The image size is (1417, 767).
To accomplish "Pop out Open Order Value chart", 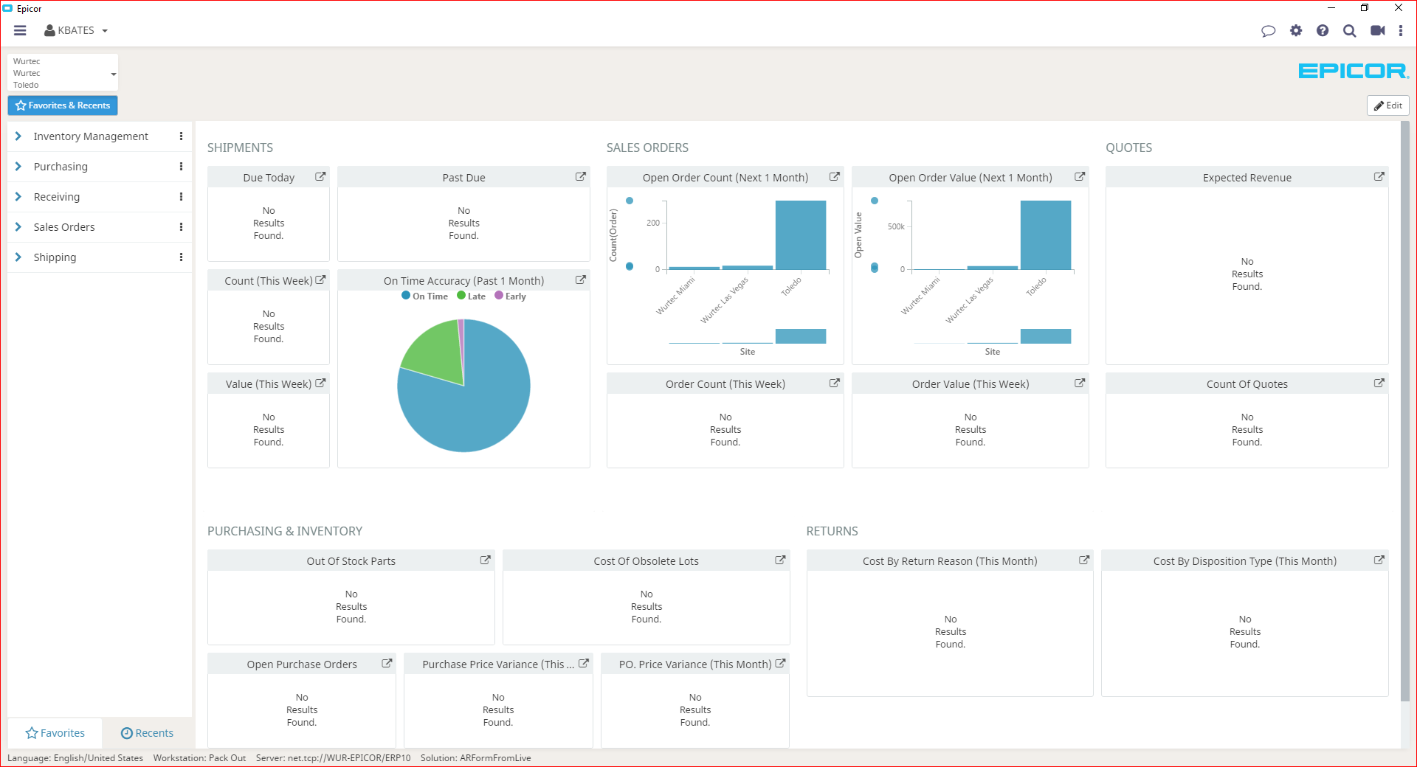I will [1080, 177].
